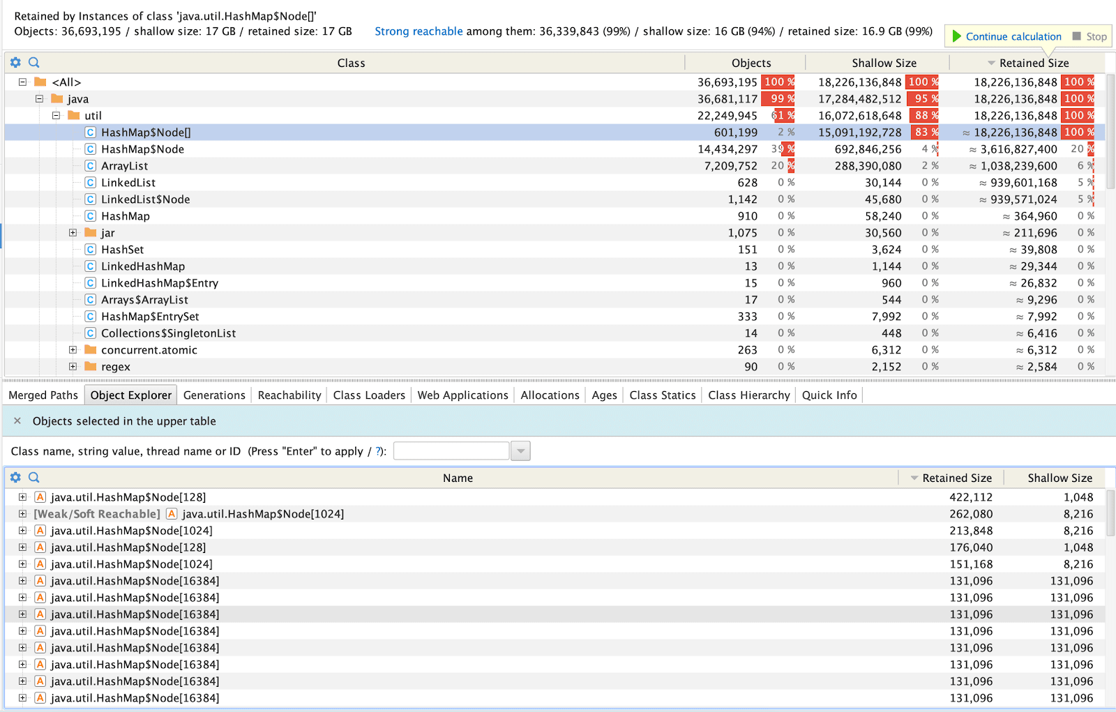Image resolution: width=1116 pixels, height=712 pixels.
Task: Collapse the <All> root tree node
Action: coord(22,82)
